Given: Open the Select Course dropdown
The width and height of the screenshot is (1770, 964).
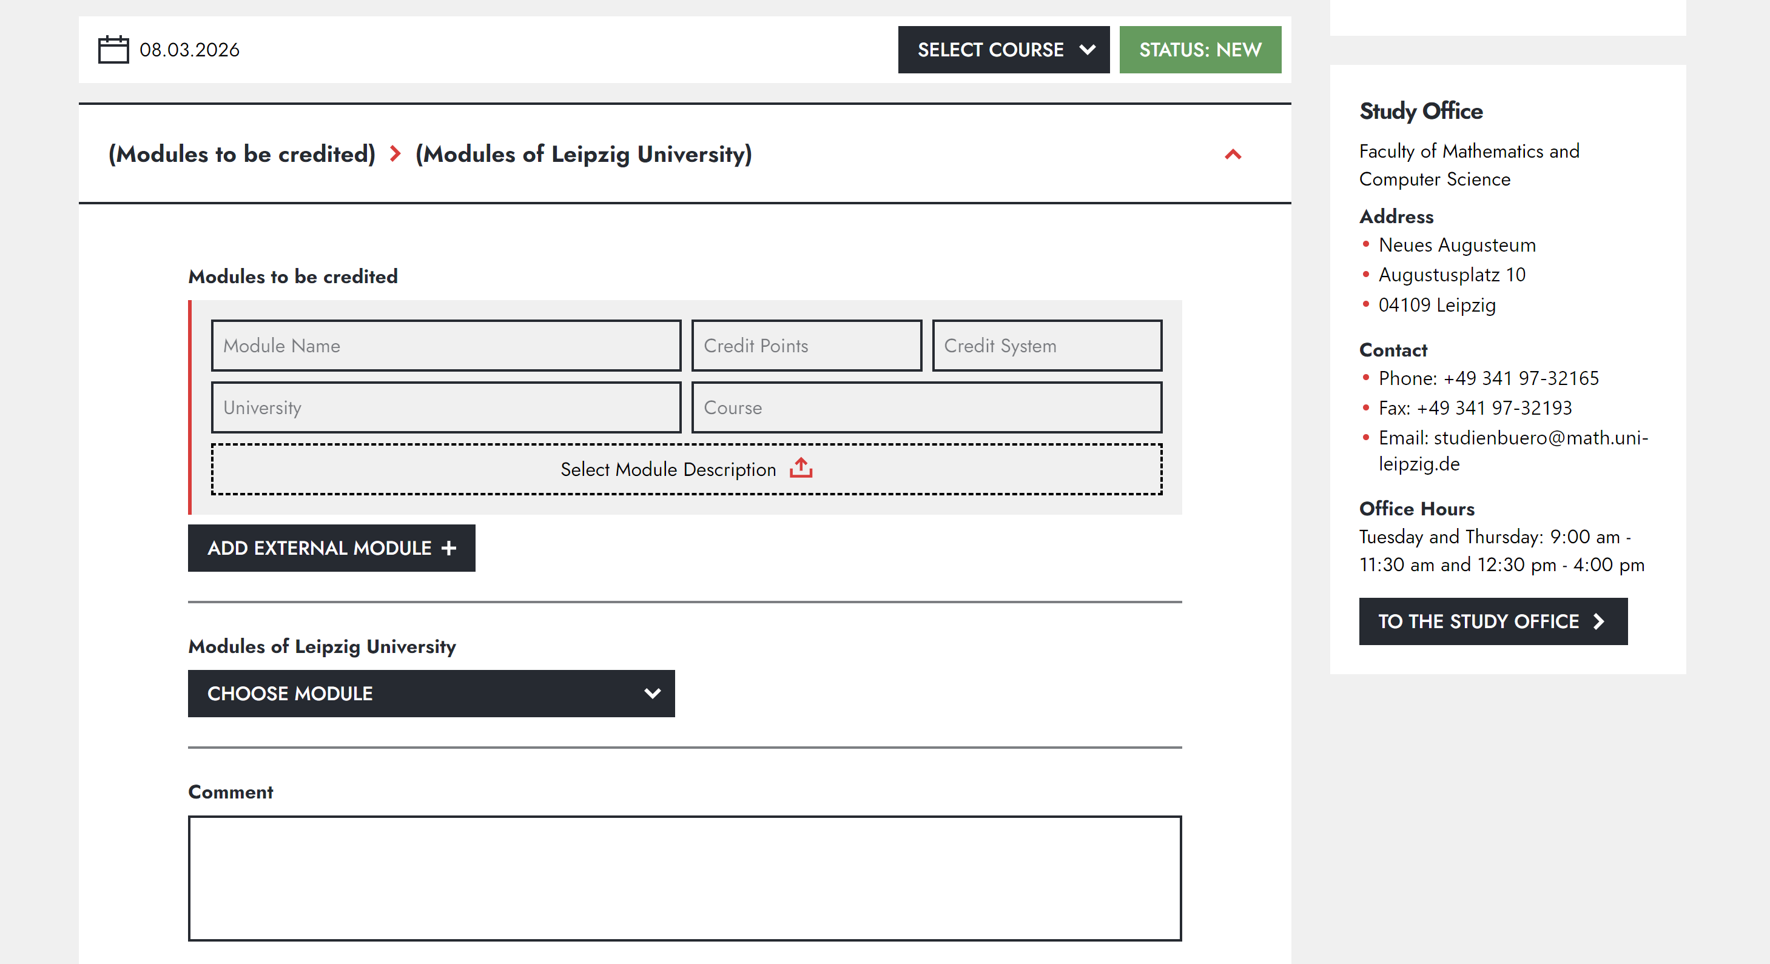Looking at the screenshot, I should tap(1003, 50).
